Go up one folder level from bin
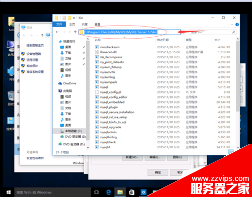This screenshot has width=252, height=197. coord(75,32)
